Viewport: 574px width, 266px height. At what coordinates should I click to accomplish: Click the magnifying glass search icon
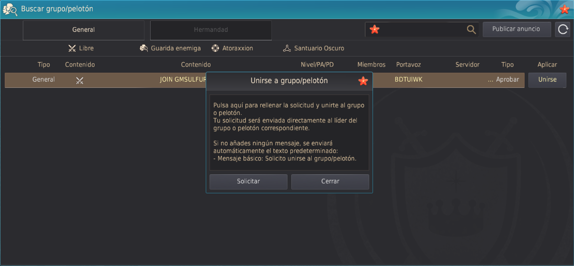pos(471,29)
